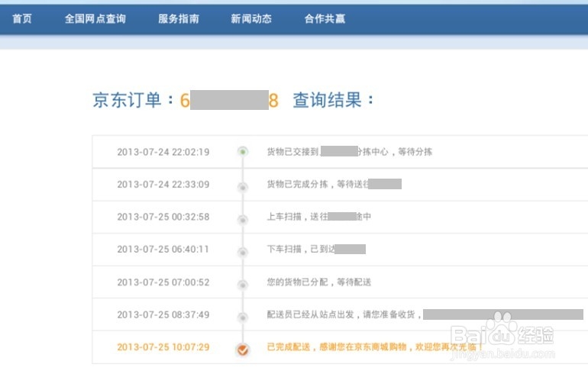The width and height of the screenshot is (588, 374).
Task: Click the text 您的货物已分配，等待配送
Action: (x=318, y=282)
